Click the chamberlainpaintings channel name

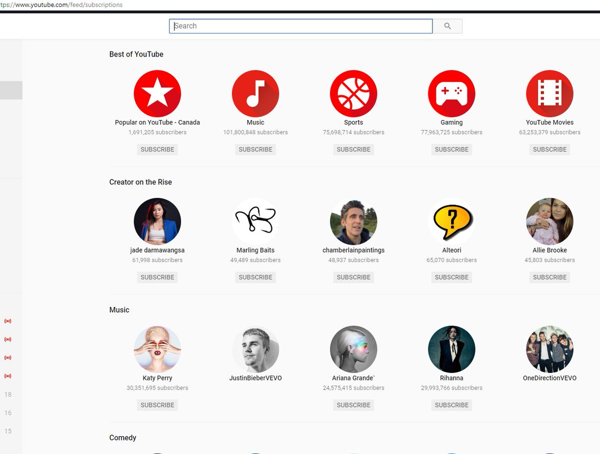pos(353,250)
